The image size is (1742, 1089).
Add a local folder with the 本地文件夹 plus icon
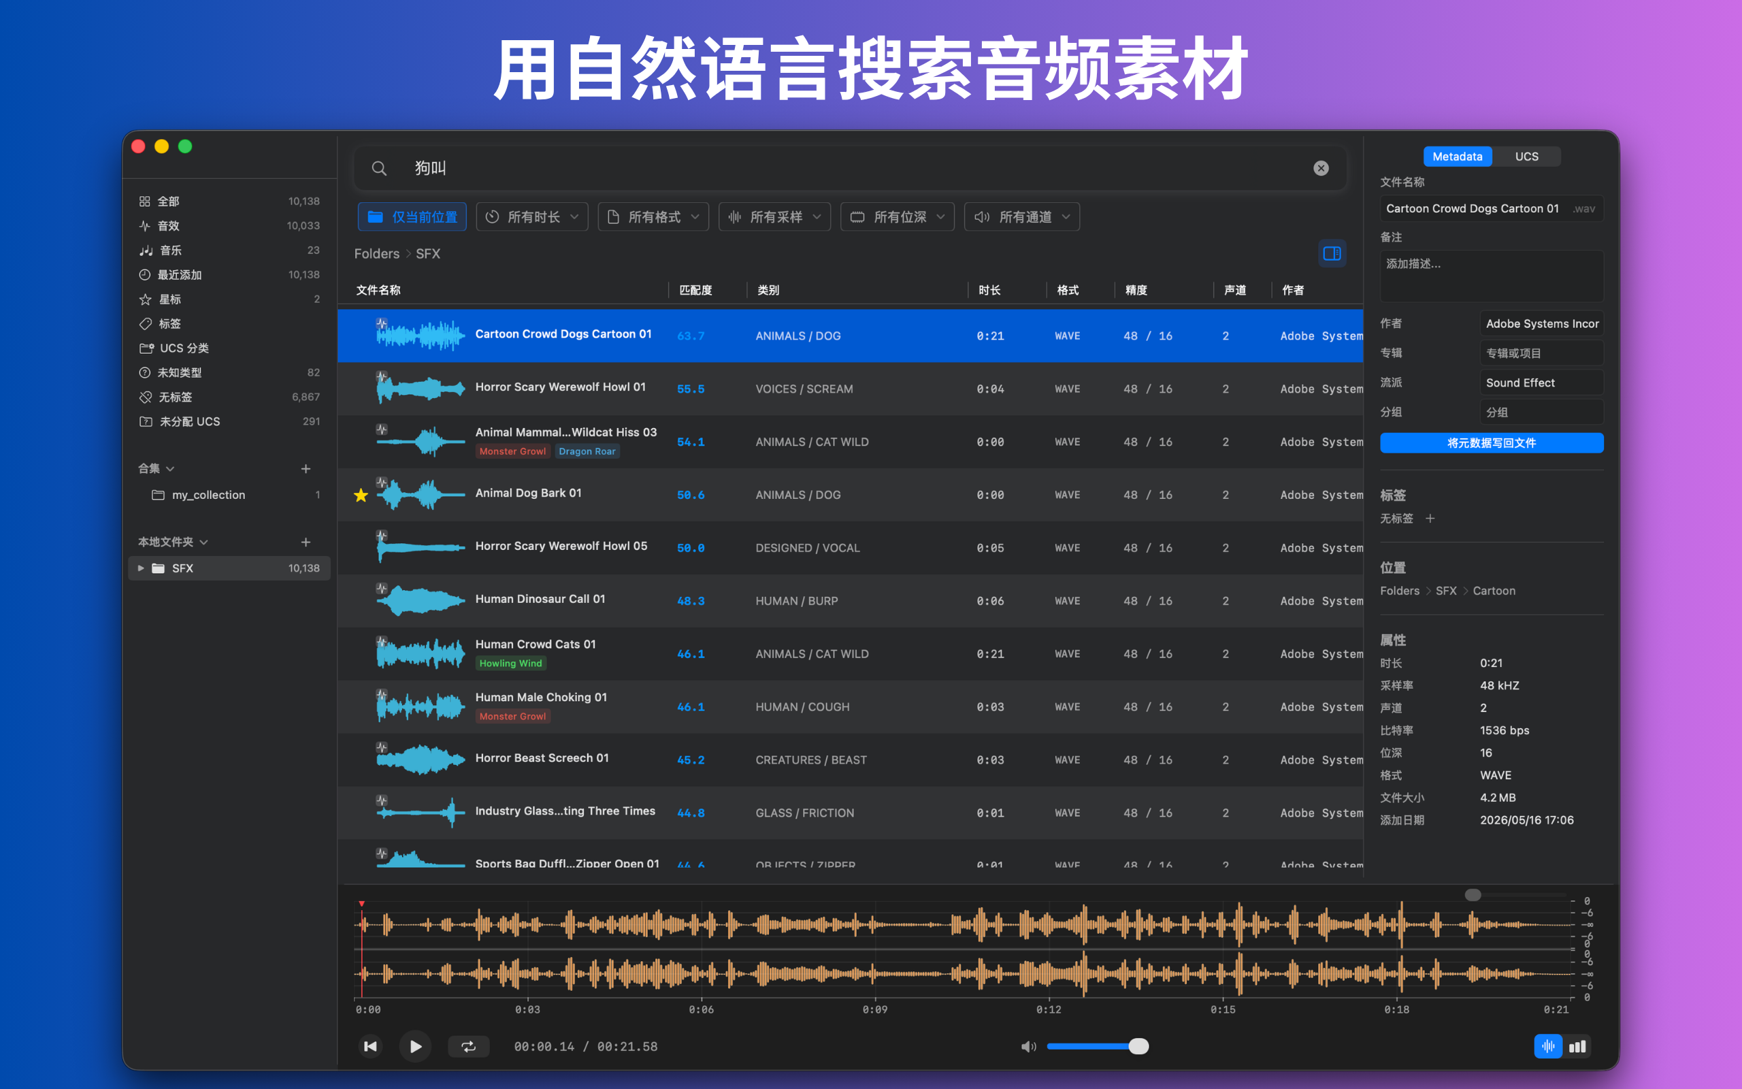click(x=306, y=542)
